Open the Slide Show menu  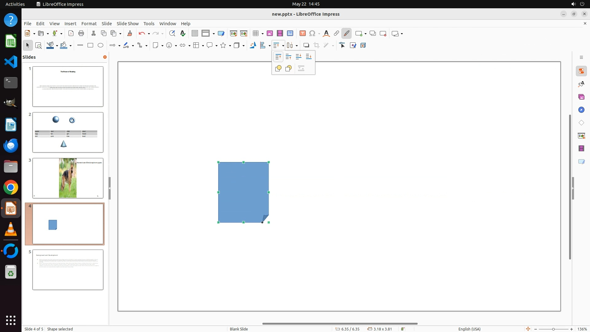(128, 24)
